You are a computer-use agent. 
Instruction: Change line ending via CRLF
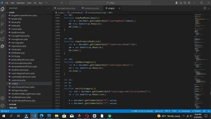pos(174,111)
